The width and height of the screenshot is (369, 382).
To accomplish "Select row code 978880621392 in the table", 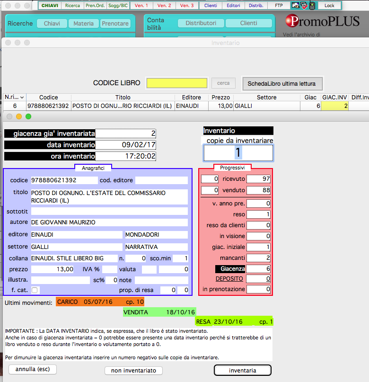I will tap(48, 106).
